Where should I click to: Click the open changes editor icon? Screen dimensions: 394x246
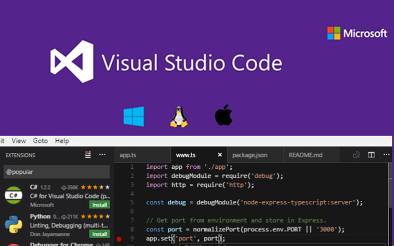[356, 155]
